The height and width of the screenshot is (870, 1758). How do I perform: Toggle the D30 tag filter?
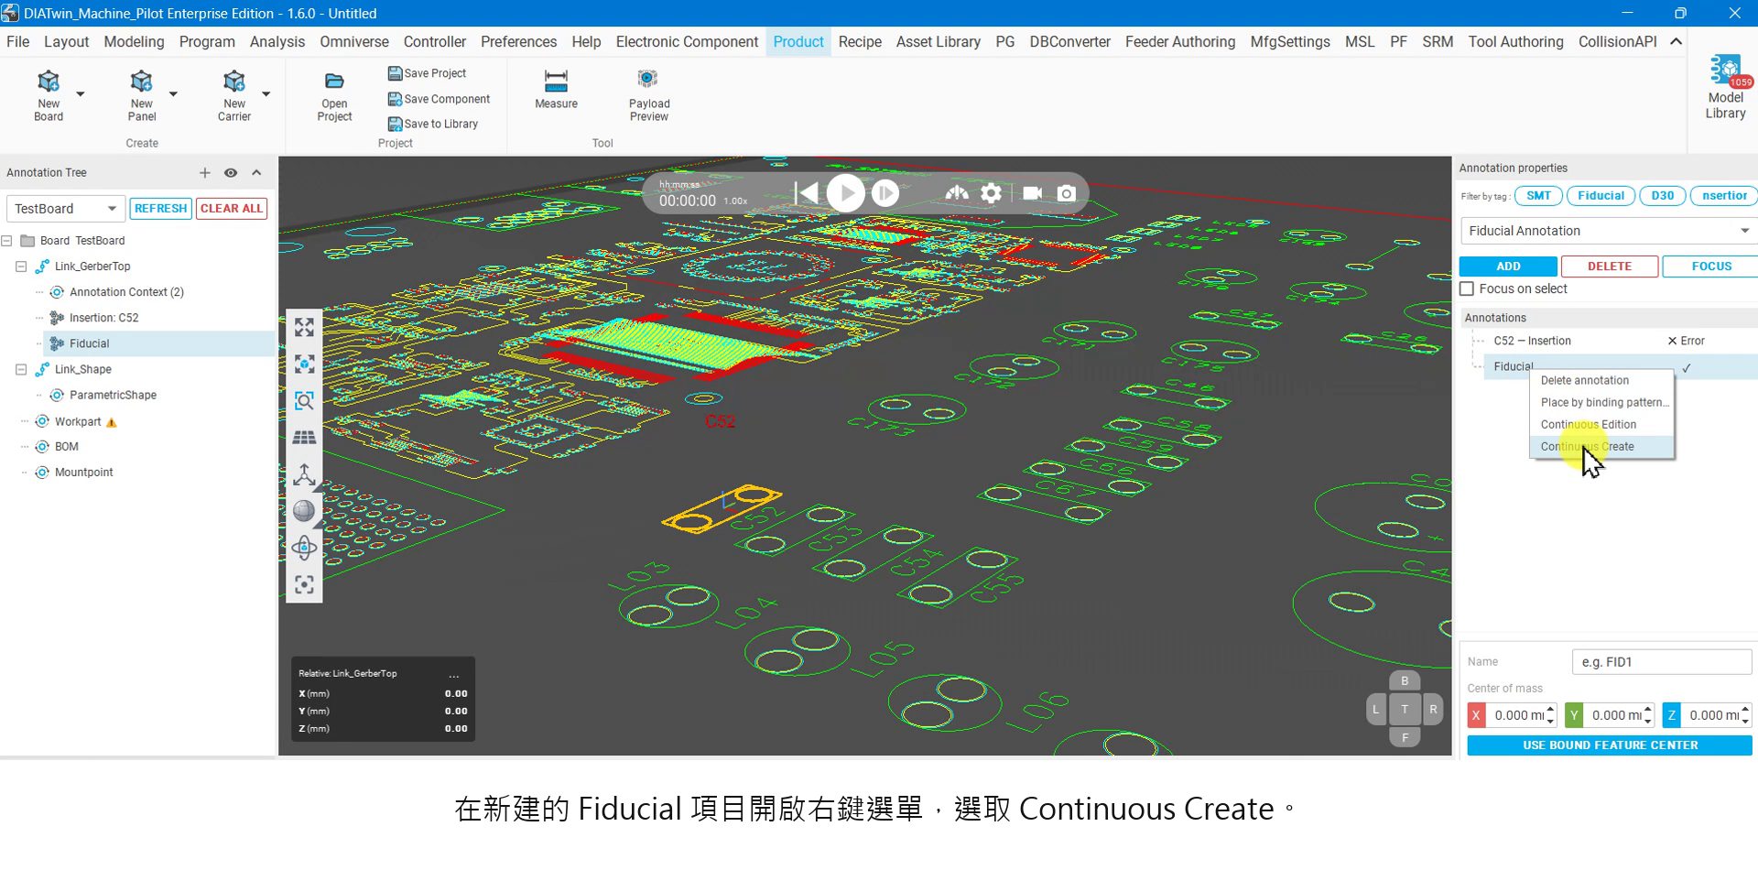[1662, 196]
